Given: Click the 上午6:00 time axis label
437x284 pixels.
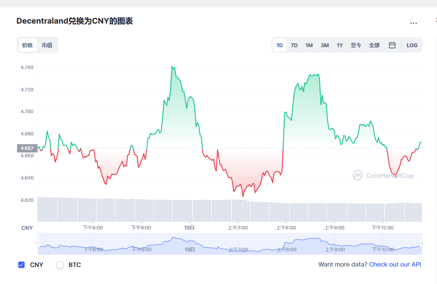Looking at the screenshot, I should click(286, 228).
